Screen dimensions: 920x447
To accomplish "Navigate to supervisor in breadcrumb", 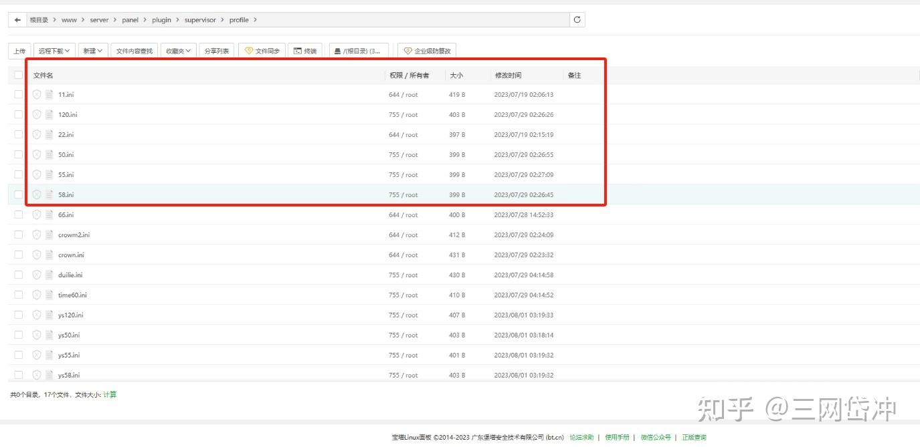I will coord(200,20).
